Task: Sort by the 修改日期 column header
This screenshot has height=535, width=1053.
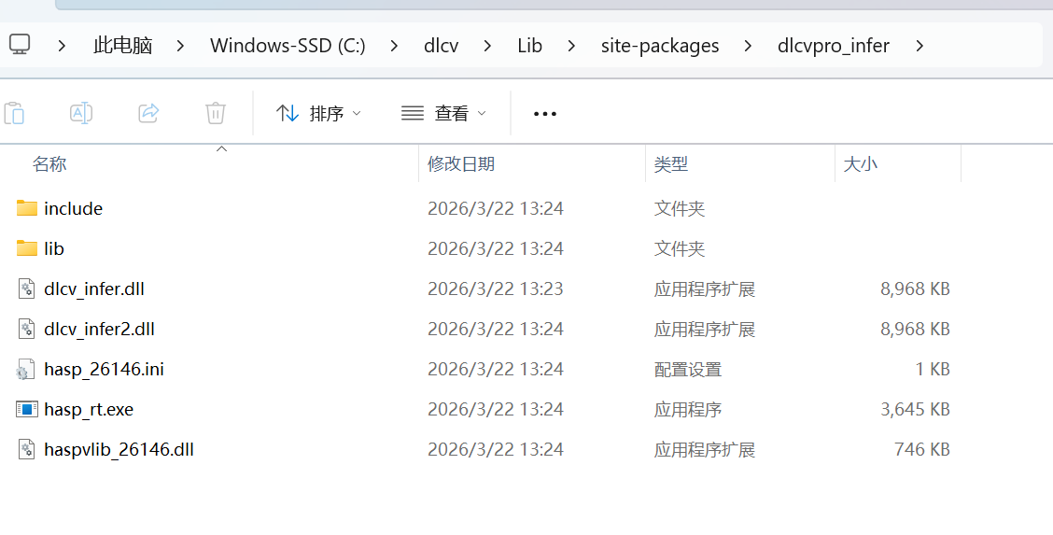Action: [461, 164]
